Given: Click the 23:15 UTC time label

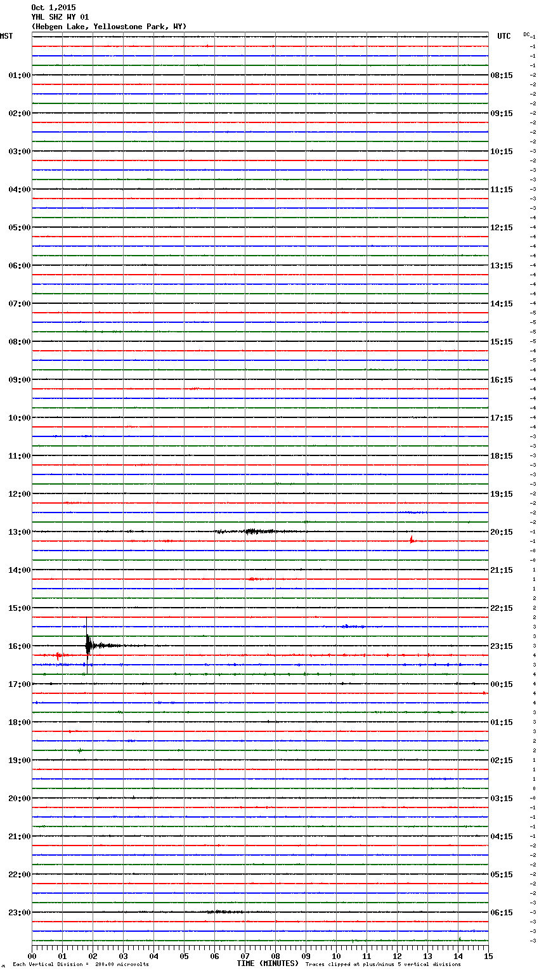Looking at the screenshot, I should tap(502, 646).
